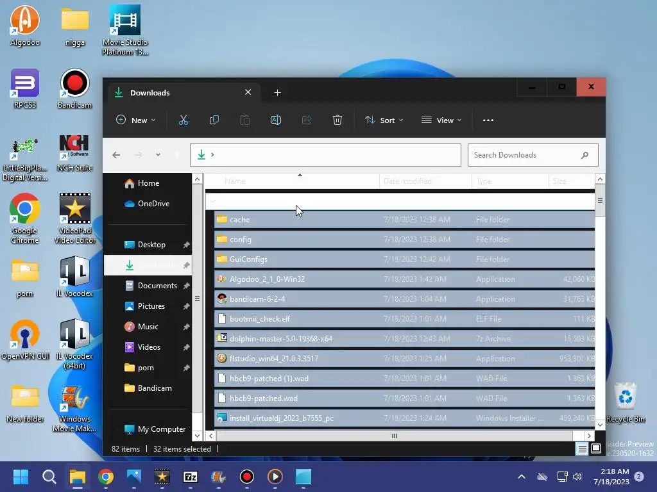Image resolution: width=657 pixels, height=492 pixels.
Task: Click the Windows Start button on the taskbar
Action: tap(21, 477)
